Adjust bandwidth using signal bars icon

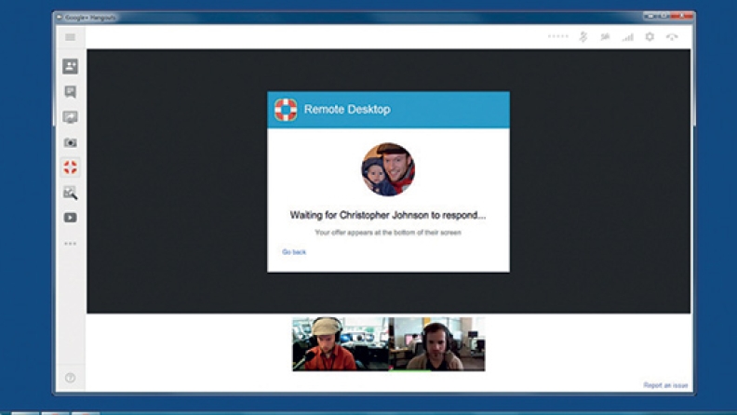[x=627, y=37]
